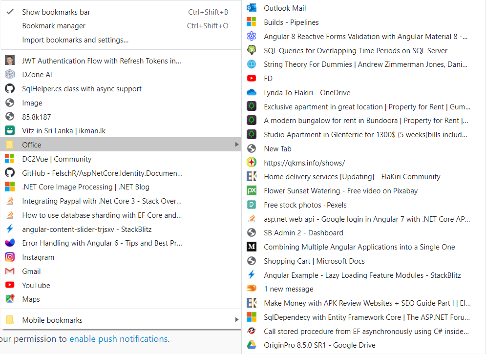Click Stack Overflow icon beside Integrating Paypal
This screenshot has height=354, width=486.
(x=10, y=201)
